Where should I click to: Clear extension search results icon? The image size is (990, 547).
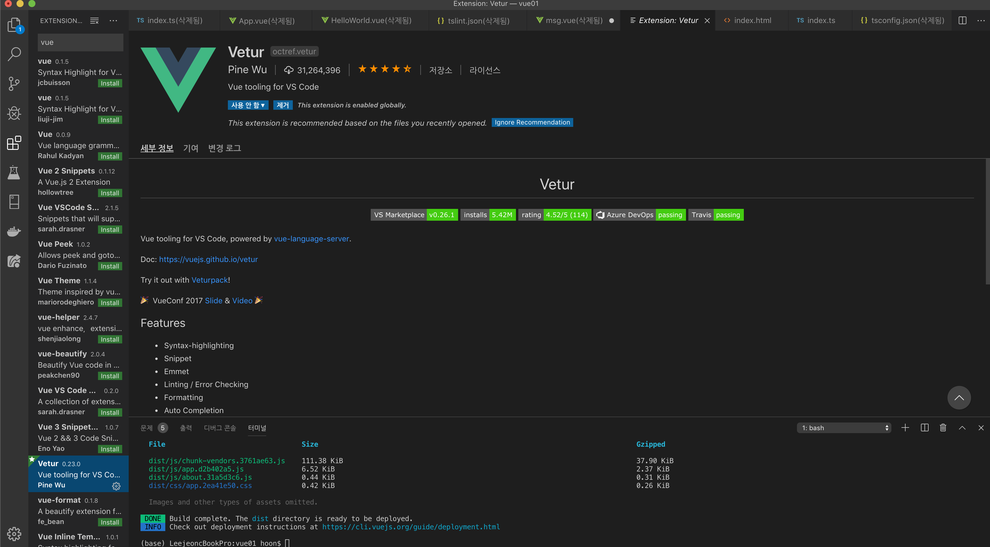94,21
